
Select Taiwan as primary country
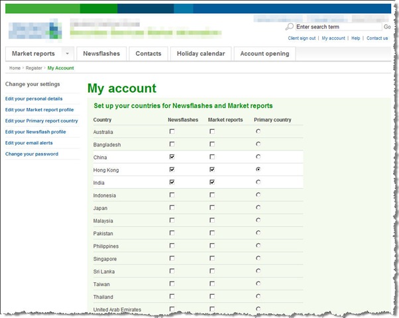258,284
